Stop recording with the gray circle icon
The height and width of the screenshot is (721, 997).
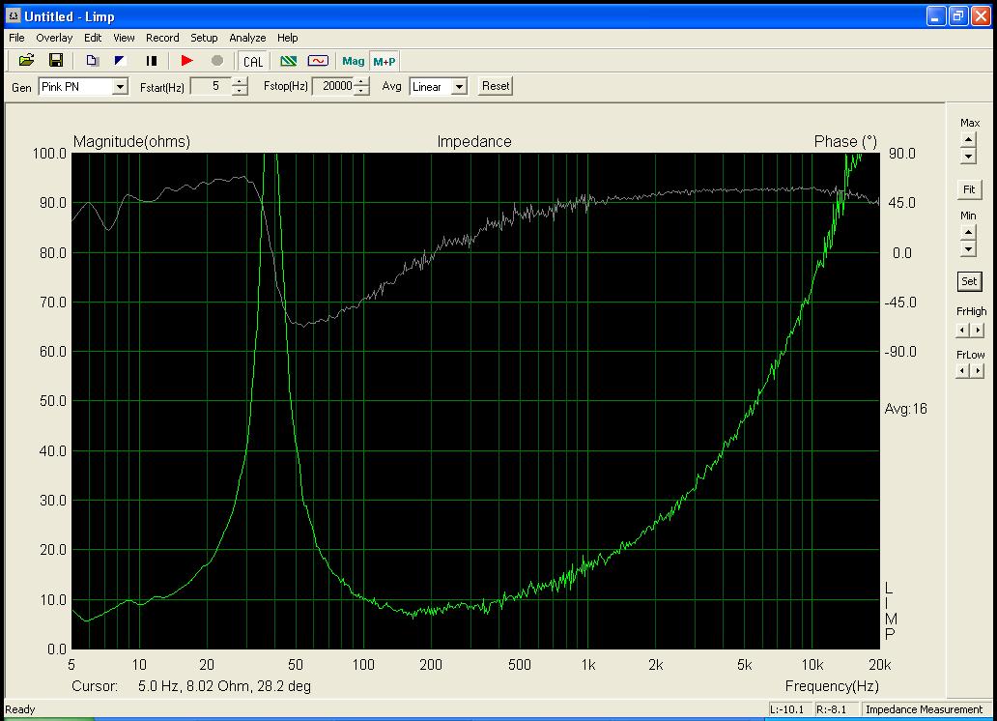(x=216, y=61)
